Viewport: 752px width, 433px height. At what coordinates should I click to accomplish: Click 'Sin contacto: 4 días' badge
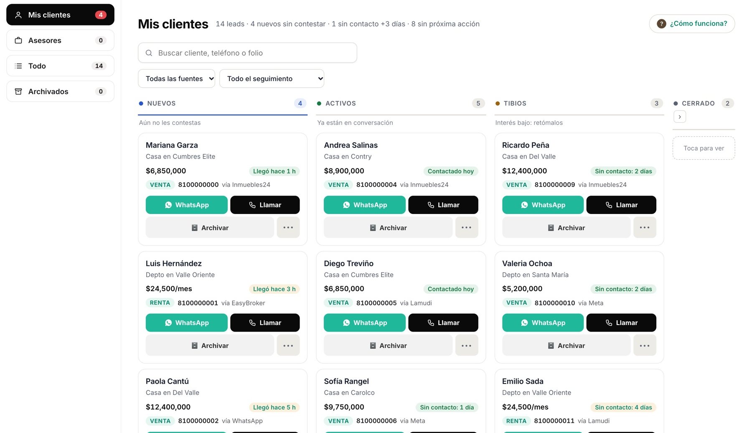click(x=623, y=408)
